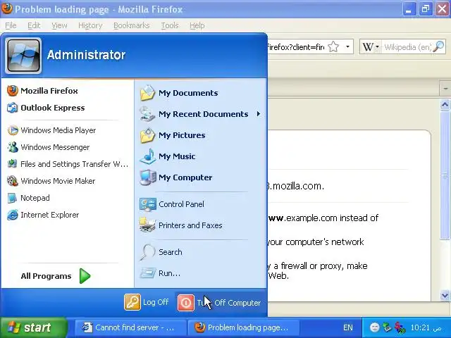Viewport: 451px width, 338px height.
Task: Click the EN language indicator
Action: 347,327
